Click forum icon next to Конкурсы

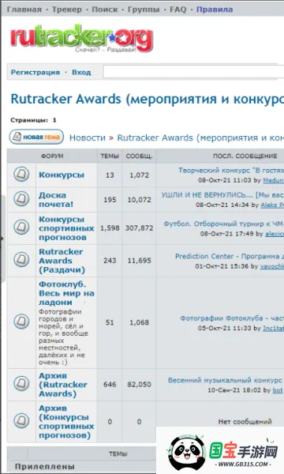[x=21, y=175]
